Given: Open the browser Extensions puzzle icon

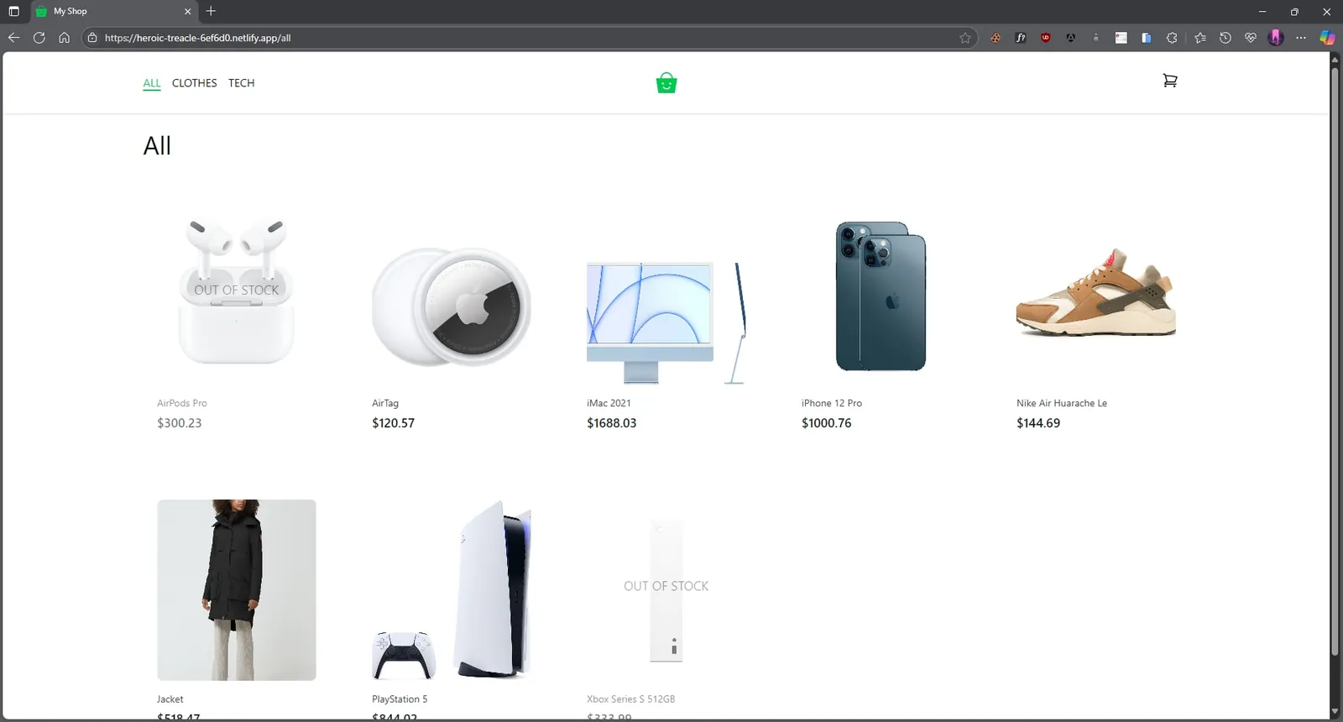Looking at the screenshot, I should [1172, 38].
